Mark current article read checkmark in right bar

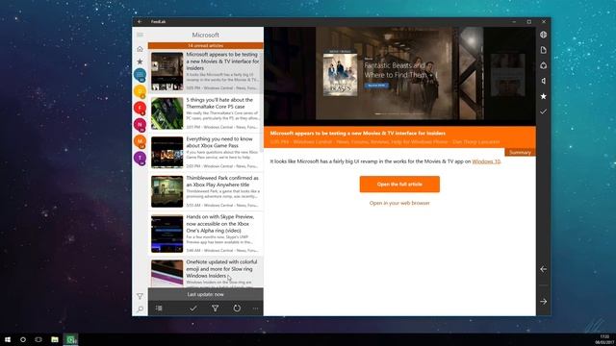pos(543,111)
